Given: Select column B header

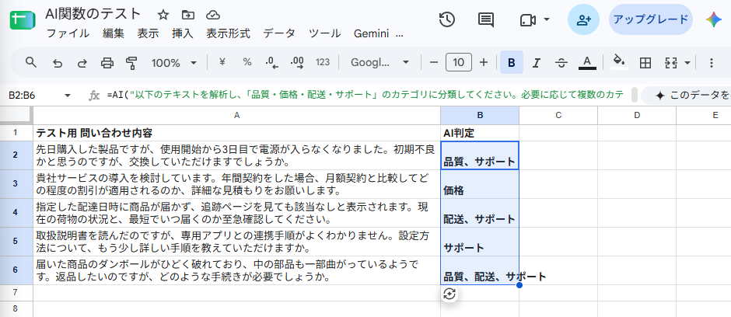Looking at the screenshot, I should [480, 115].
